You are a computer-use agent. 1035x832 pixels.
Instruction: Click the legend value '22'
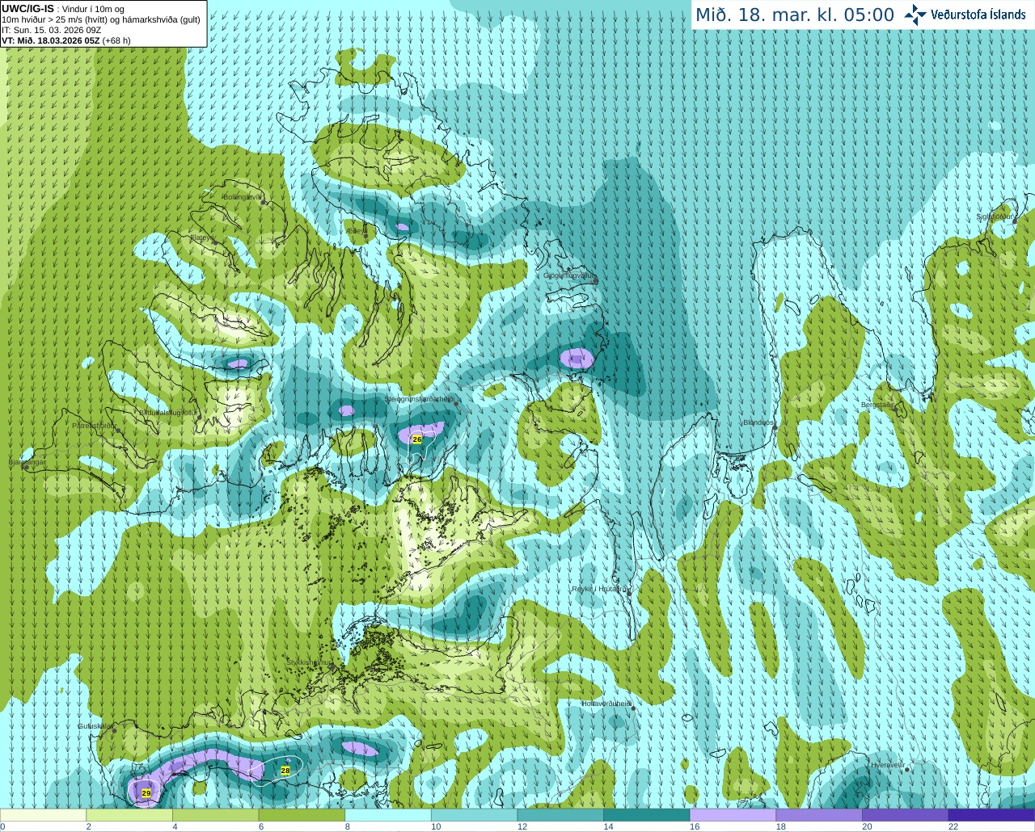[953, 826]
